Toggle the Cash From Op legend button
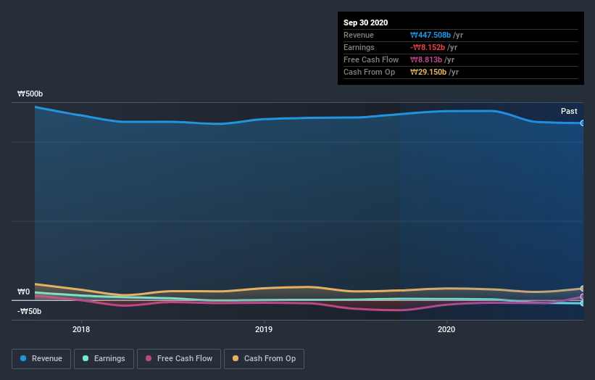Viewport: 595px width, 380px height. pos(264,359)
